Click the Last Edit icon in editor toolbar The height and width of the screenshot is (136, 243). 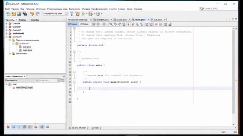coord(94,24)
